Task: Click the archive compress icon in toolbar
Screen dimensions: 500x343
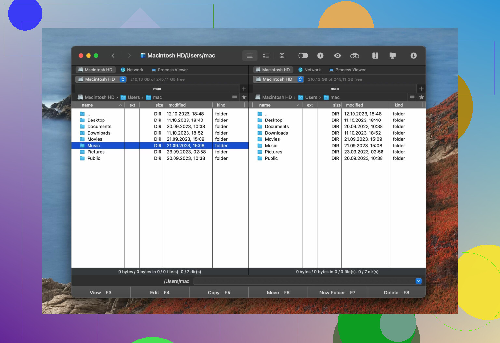Action: pyautogui.click(x=375, y=56)
